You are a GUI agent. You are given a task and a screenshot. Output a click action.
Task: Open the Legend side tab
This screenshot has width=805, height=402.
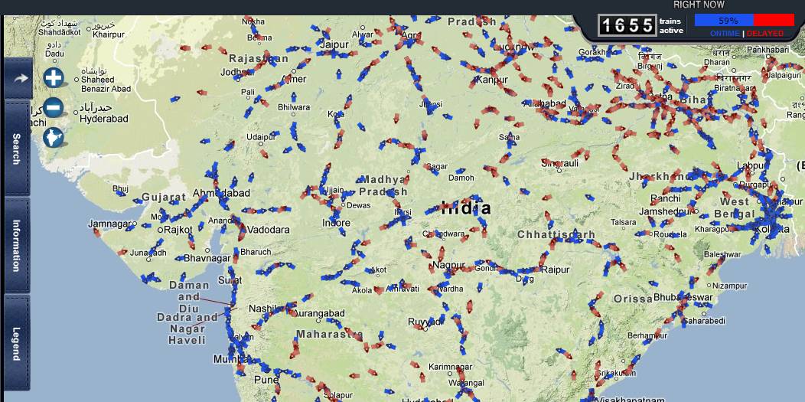click(17, 343)
